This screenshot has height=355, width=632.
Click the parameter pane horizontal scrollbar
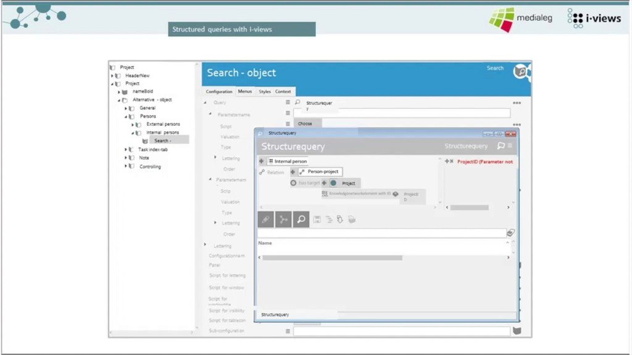469,208
